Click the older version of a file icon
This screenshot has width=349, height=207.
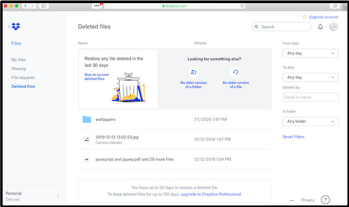click(x=236, y=72)
